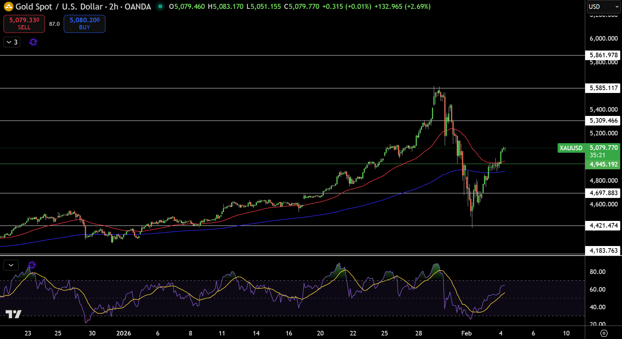Click the purple refresh icon in RSI pane
Viewport: 622px width, 339px height.
[32, 265]
